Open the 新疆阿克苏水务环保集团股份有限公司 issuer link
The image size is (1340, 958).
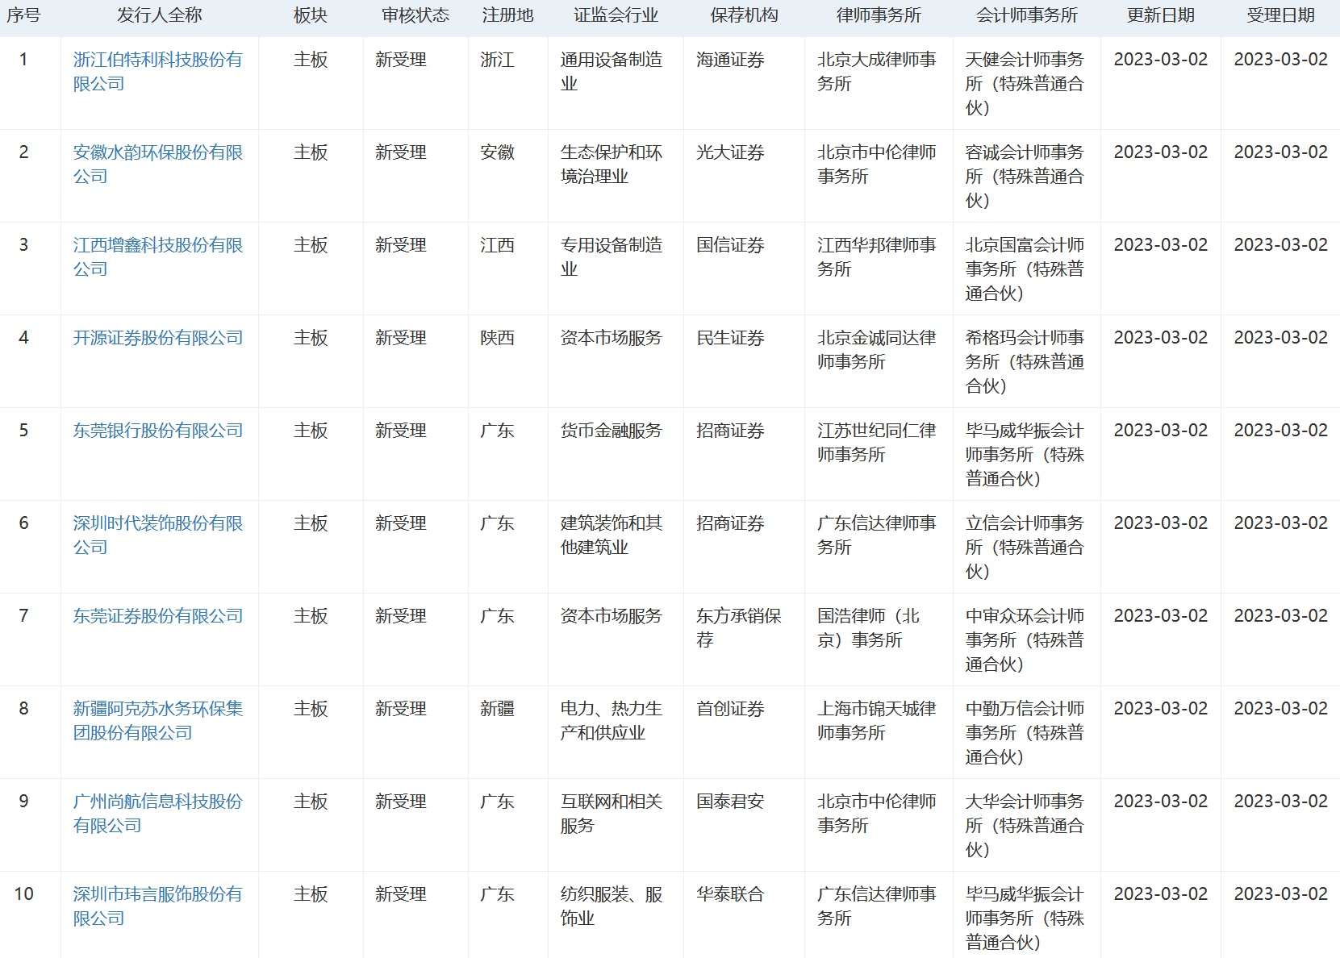(x=157, y=721)
